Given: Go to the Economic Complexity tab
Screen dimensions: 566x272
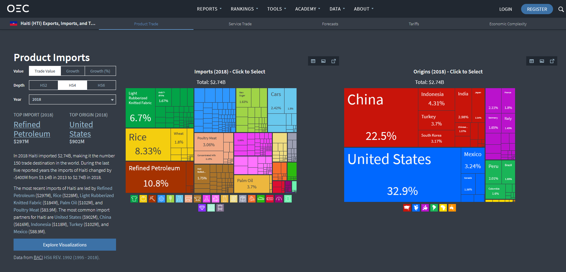Looking at the screenshot, I should (x=508, y=24).
